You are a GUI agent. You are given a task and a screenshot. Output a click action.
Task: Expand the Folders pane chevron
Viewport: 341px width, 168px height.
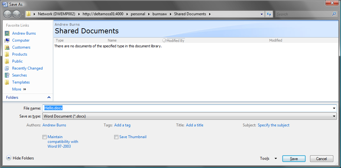tap(49, 97)
